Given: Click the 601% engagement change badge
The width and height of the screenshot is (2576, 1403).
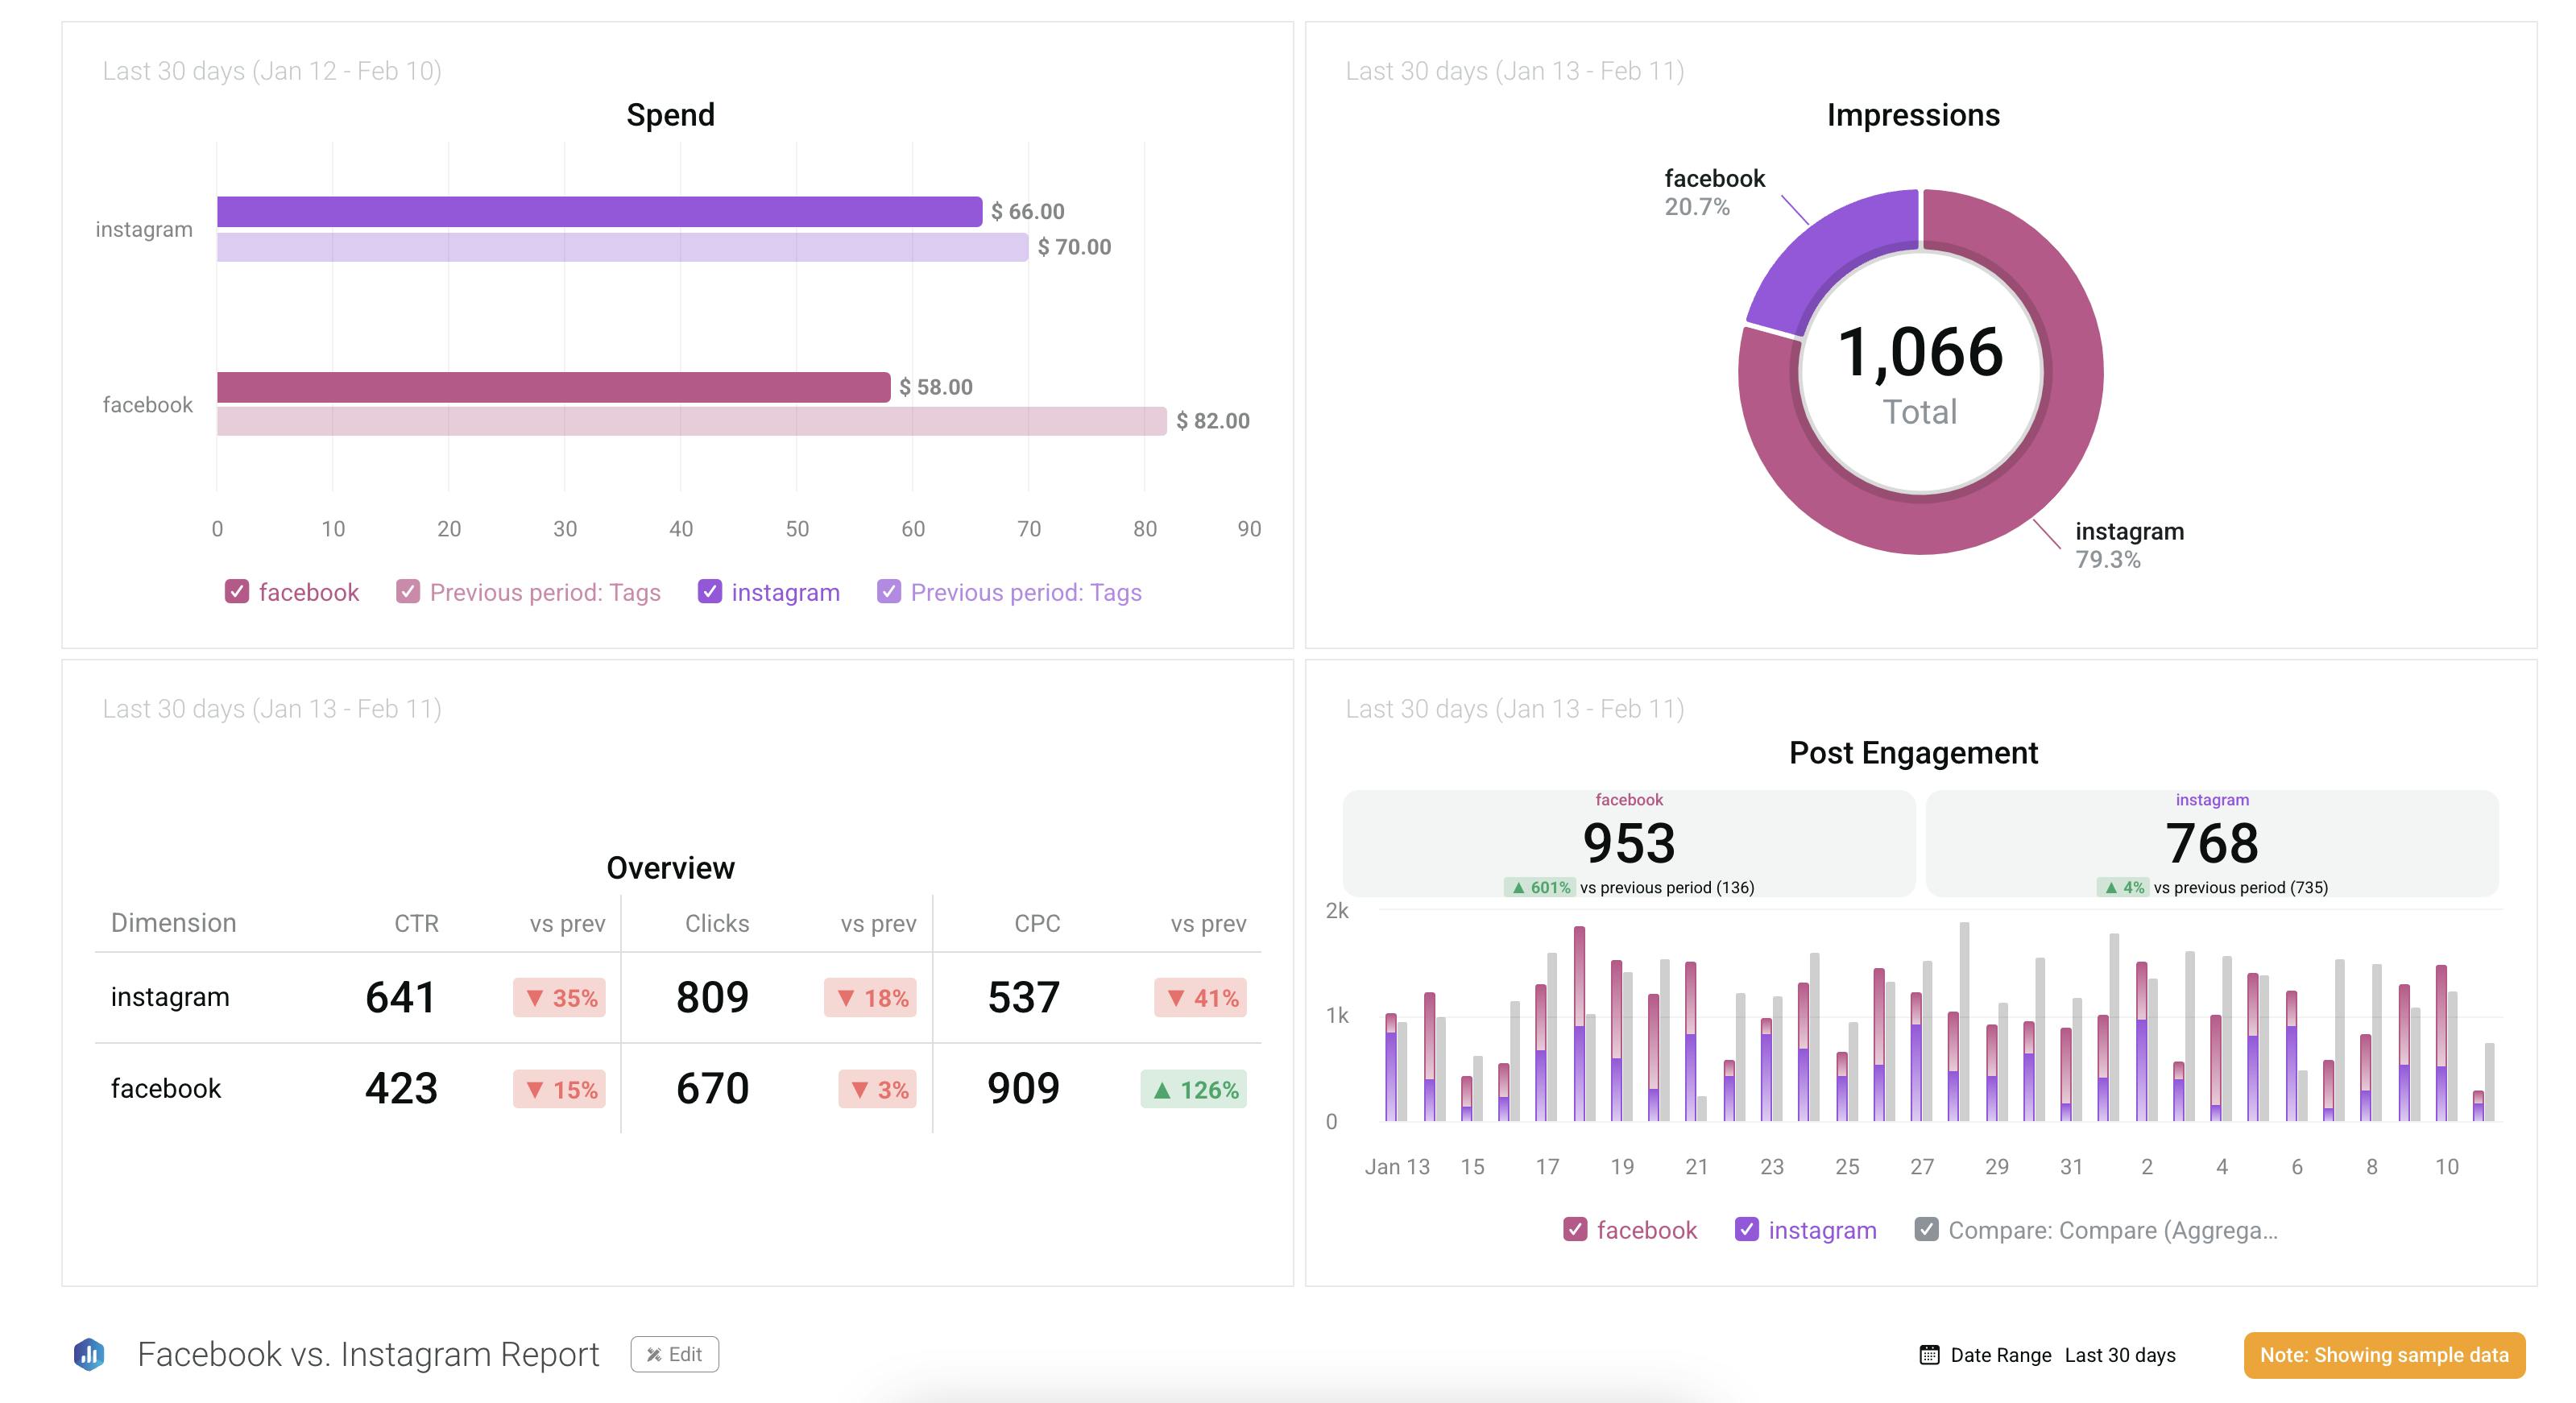Looking at the screenshot, I should 1539,887.
